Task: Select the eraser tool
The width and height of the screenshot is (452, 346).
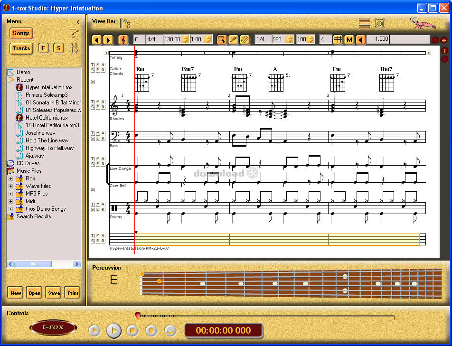Action: click(245, 39)
